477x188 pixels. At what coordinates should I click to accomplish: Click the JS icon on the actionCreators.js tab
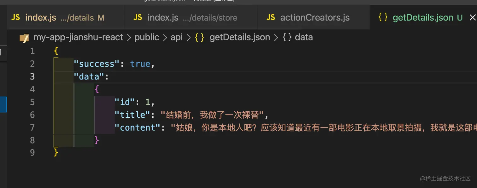(x=271, y=17)
